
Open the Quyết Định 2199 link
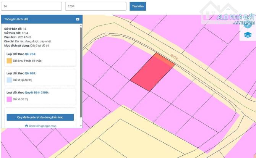(x=36, y=92)
